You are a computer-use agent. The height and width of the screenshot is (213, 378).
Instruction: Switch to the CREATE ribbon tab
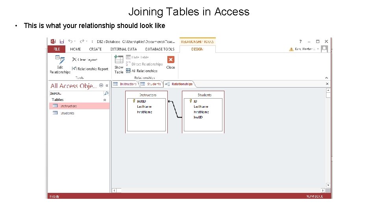pyautogui.click(x=95, y=49)
